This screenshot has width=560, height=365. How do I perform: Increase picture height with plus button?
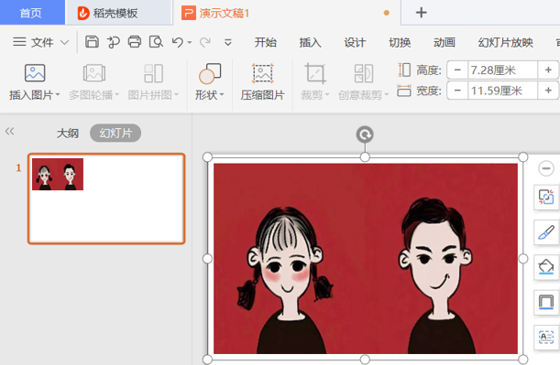549,70
